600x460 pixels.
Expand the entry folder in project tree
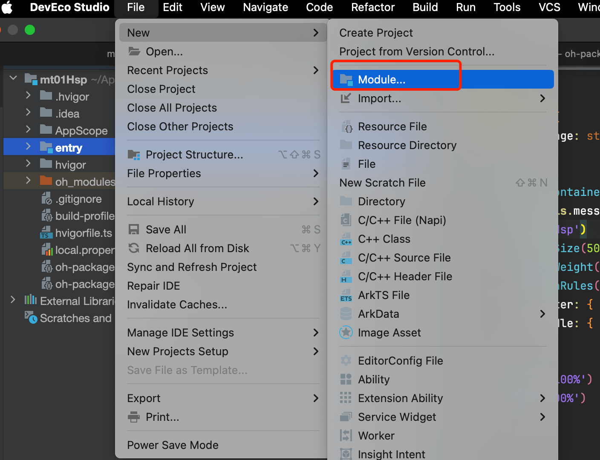coord(28,147)
